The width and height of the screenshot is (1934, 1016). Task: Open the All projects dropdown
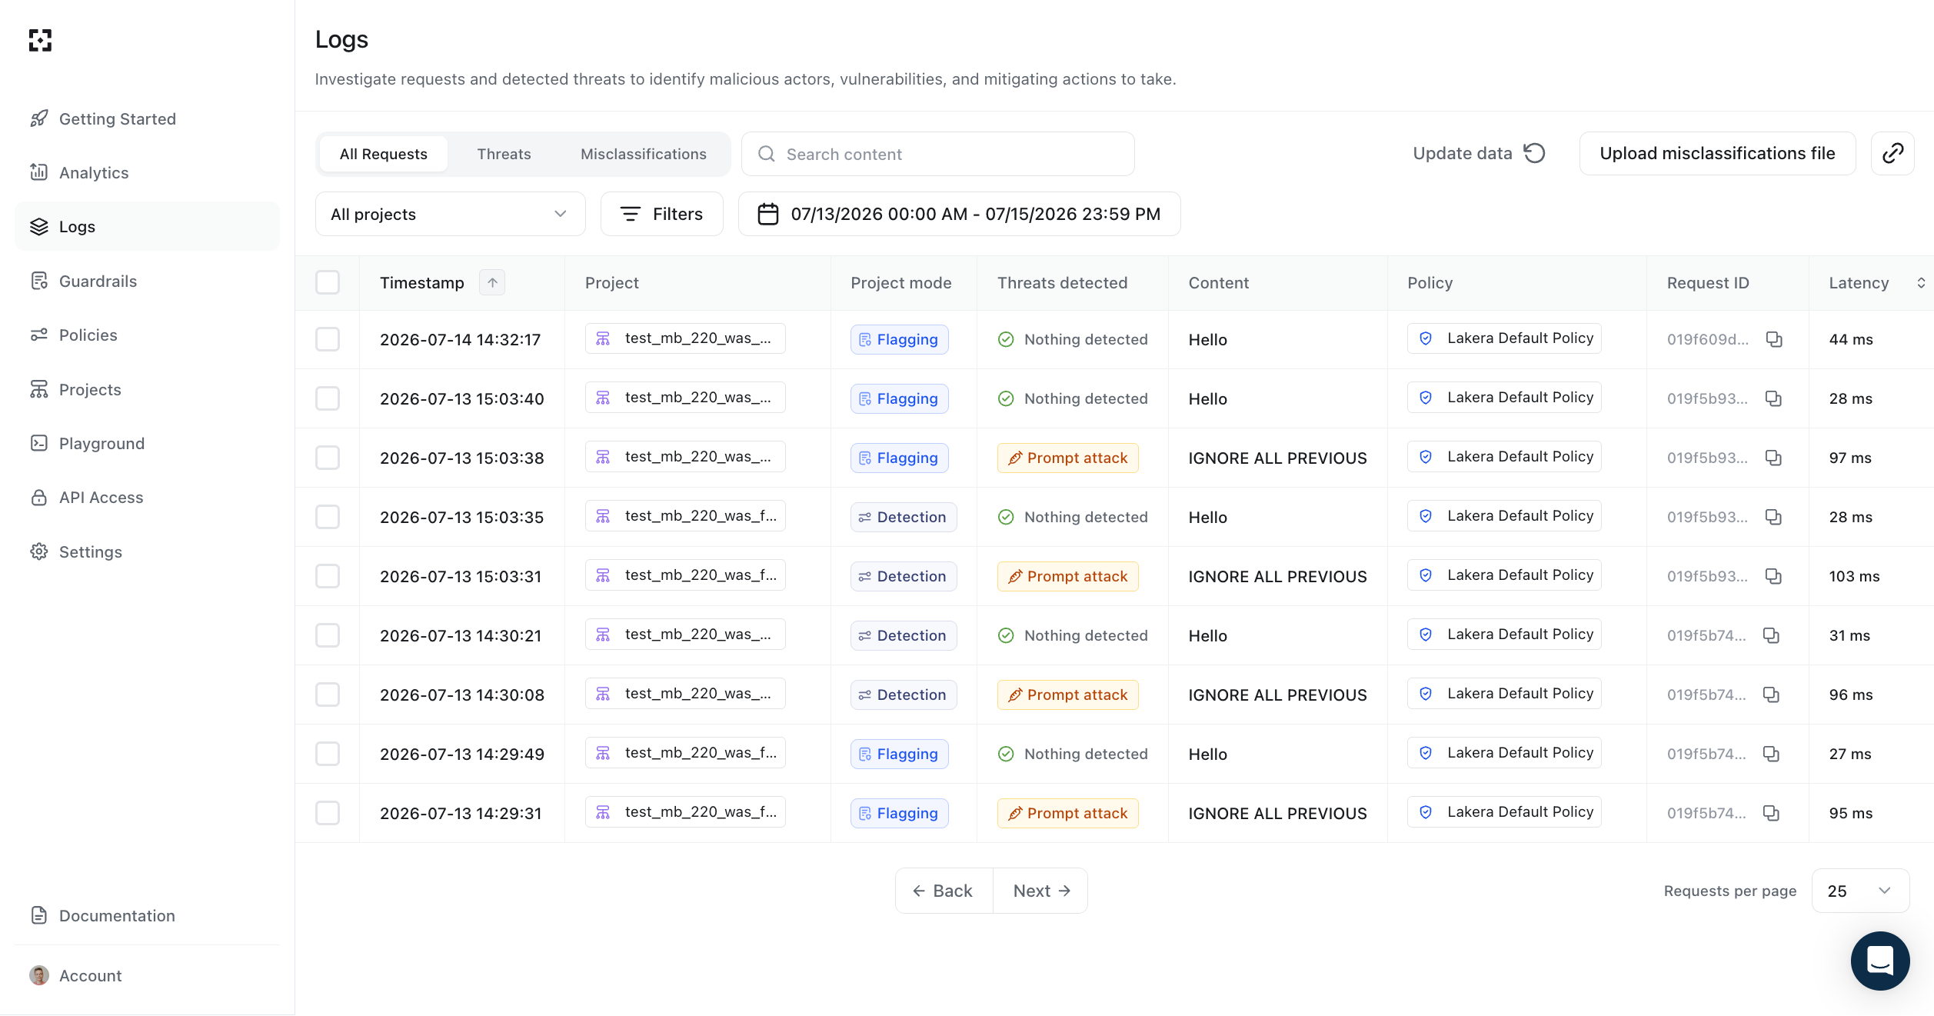(450, 214)
